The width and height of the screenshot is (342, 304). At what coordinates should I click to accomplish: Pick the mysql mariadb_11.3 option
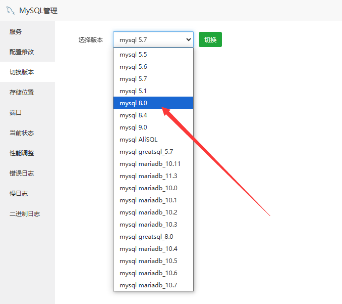[153, 176]
